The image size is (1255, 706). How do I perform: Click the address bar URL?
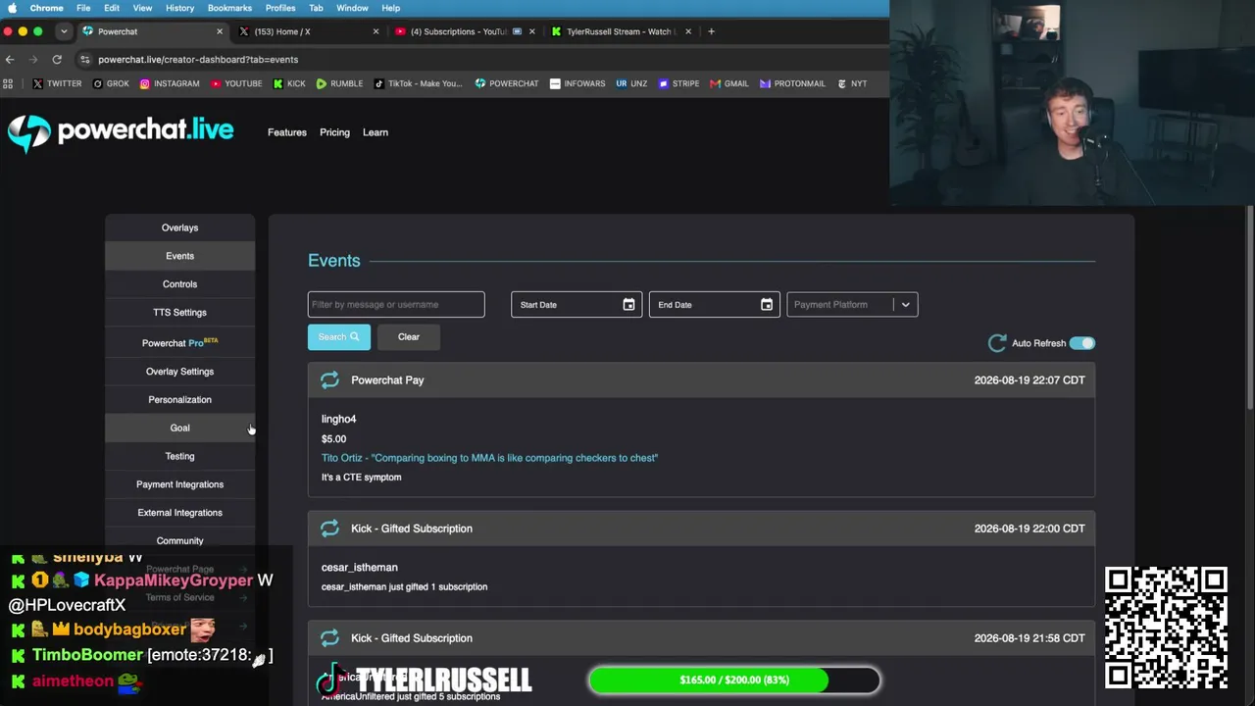198,59
